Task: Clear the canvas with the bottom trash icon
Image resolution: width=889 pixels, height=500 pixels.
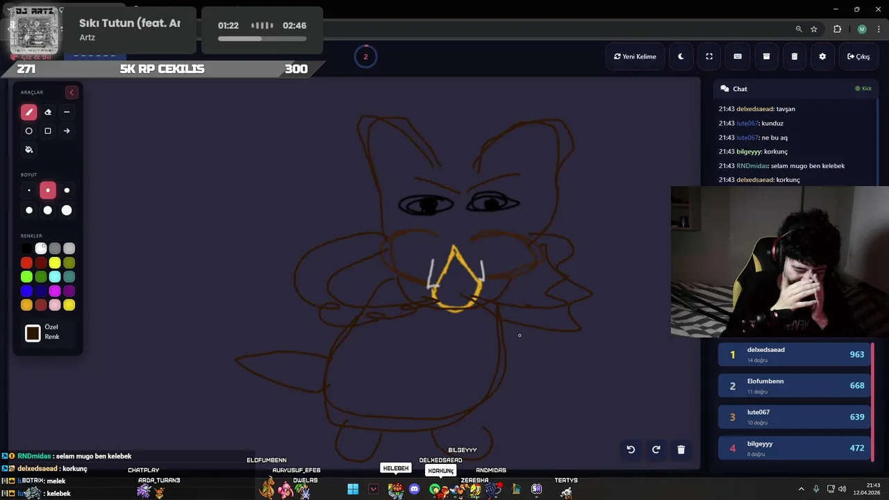Action: coord(681,449)
